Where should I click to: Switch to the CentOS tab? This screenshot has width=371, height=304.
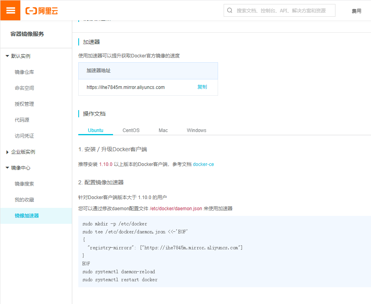coord(131,130)
